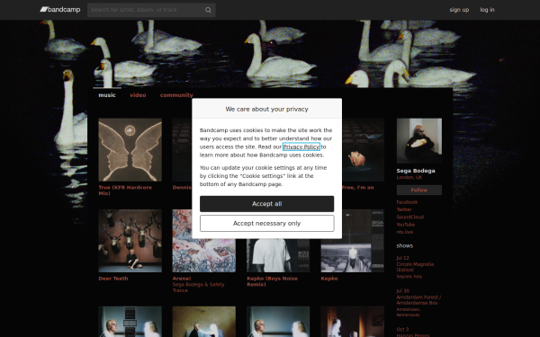
Task: Click the Bandcamp logo
Action: pos(60,10)
